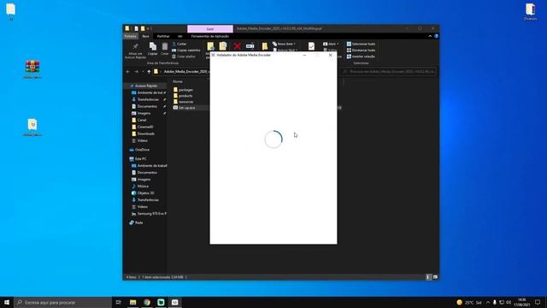Image resolution: width=547 pixels, height=308 pixels.
Task: Open the Windows Start menu
Action: (7, 302)
